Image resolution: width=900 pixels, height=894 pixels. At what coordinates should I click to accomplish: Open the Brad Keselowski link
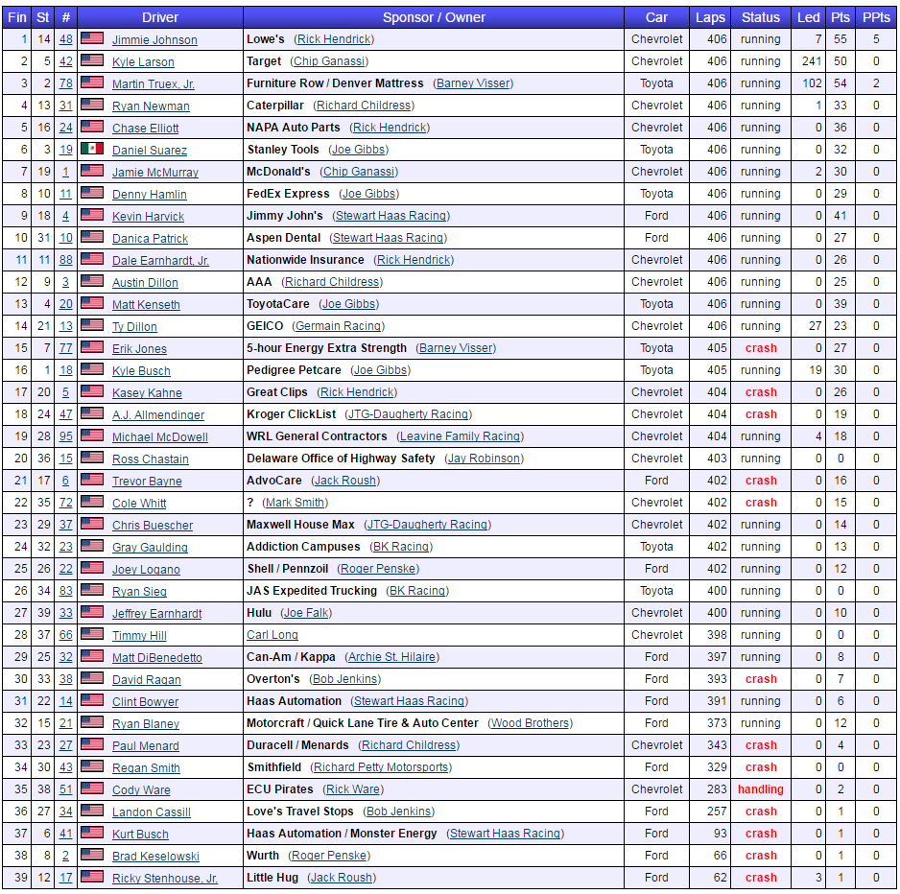(x=155, y=857)
